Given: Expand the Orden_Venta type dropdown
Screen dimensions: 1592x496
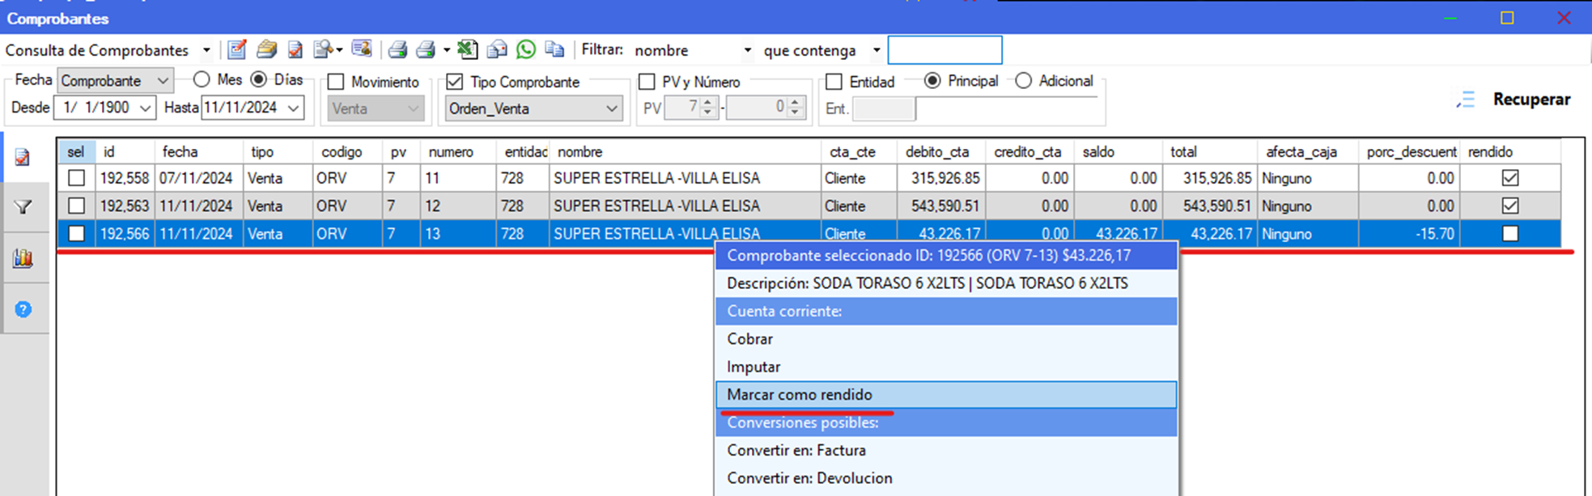Looking at the screenshot, I should 611,108.
